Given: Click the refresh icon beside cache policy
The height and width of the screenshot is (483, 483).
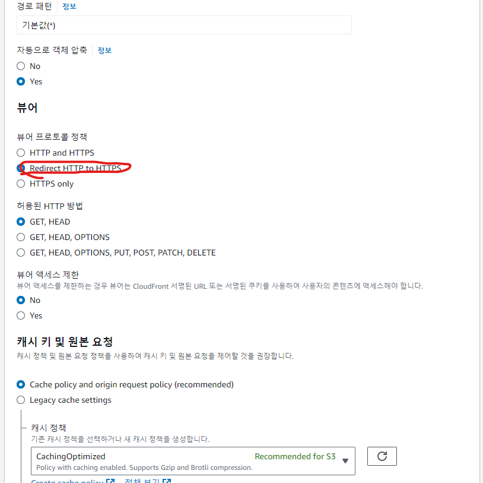Looking at the screenshot, I should pos(382,456).
